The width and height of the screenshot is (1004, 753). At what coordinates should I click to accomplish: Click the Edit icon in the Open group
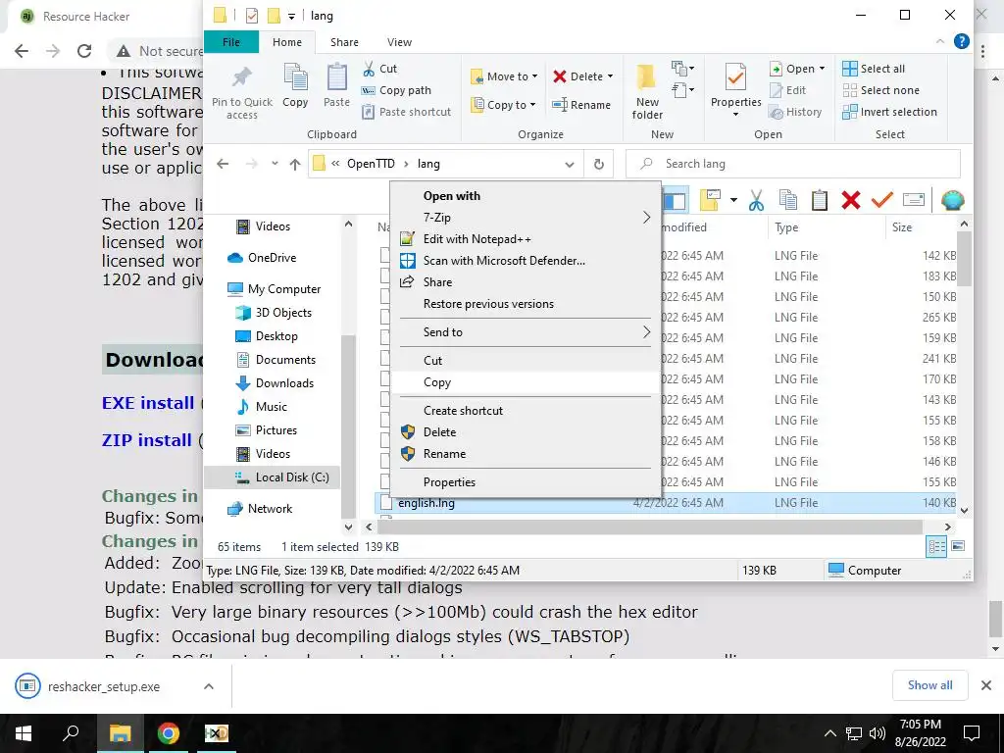point(777,90)
